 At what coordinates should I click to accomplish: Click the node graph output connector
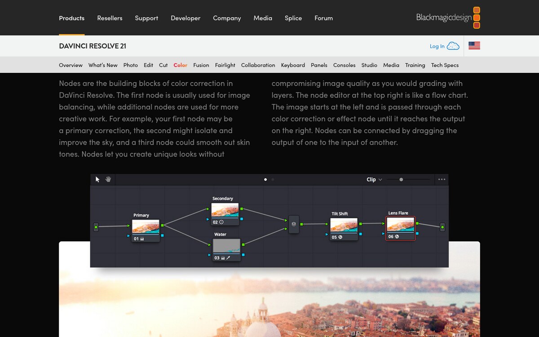[442, 227]
